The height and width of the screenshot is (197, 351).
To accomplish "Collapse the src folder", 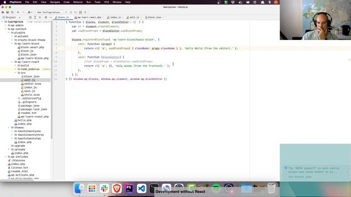I will (15, 73).
